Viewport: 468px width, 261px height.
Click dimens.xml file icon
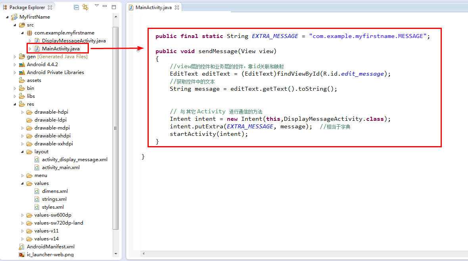click(x=37, y=191)
